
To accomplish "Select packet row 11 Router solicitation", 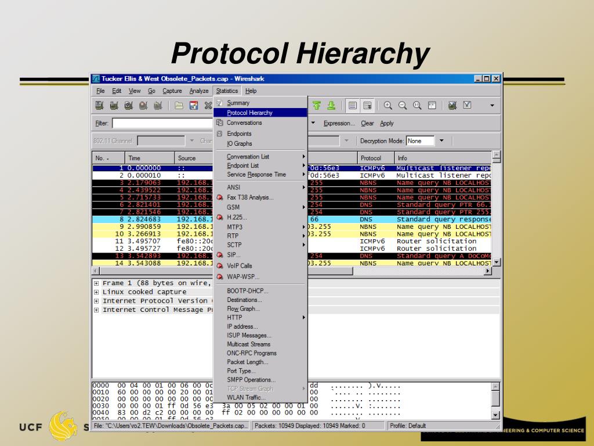I will 292,241.
